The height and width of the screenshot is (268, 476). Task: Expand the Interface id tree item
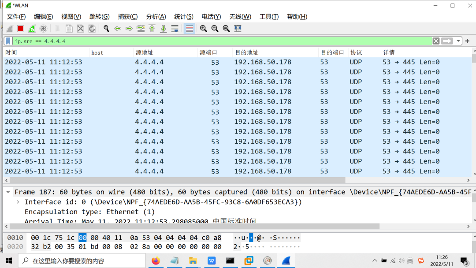click(x=18, y=202)
